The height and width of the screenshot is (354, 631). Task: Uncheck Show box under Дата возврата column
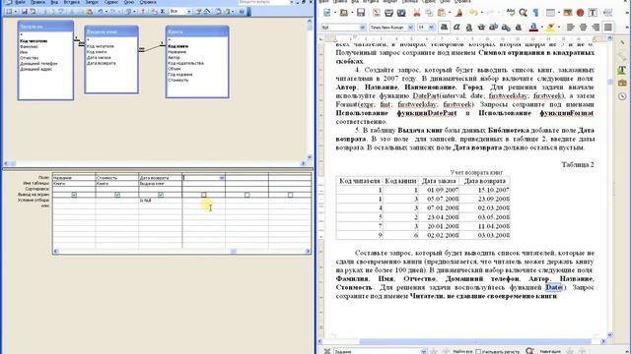pyautogui.click(x=161, y=195)
